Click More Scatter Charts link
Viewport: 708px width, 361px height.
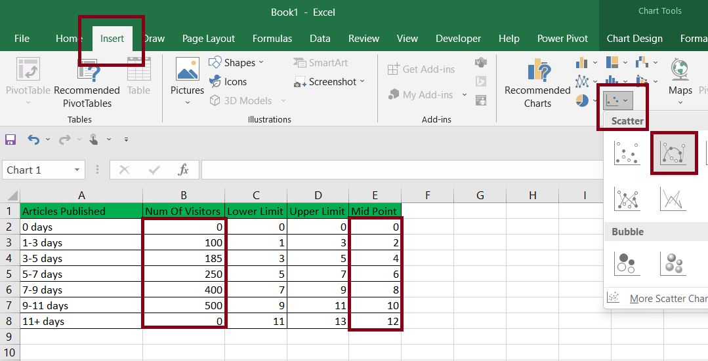[x=668, y=298]
